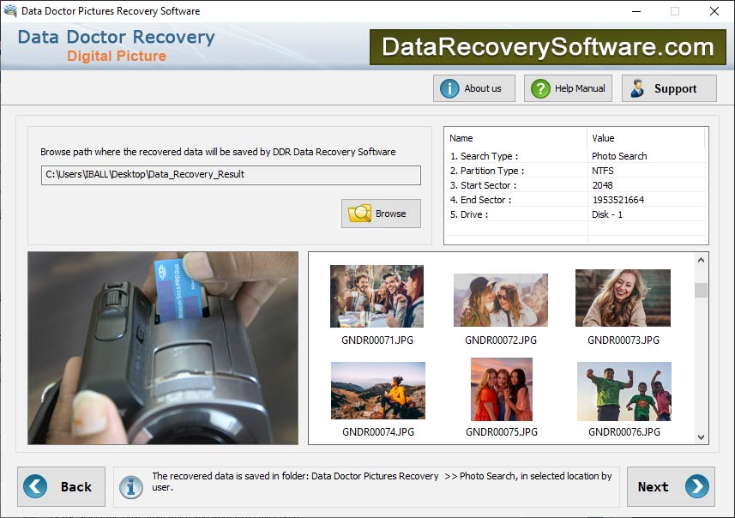Click the application icon in title bar
735x518 pixels.
(9, 11)
